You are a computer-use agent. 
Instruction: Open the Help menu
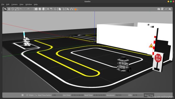coord(36,5)
